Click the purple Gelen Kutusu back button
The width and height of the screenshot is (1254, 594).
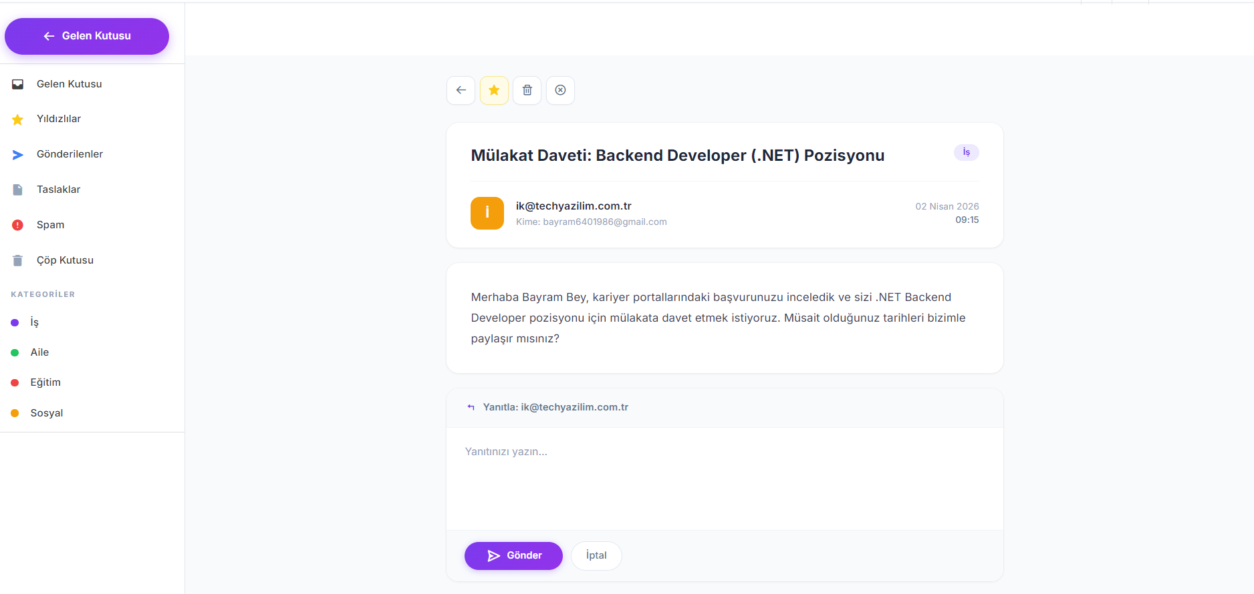coord(87,36)
